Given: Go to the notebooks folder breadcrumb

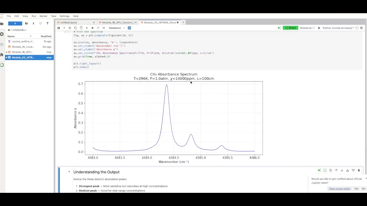Looking at the screenshot, I should (x=19, y=30).
